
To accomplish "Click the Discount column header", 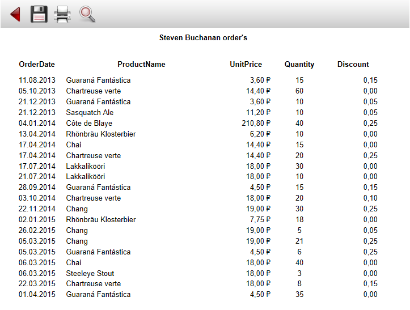I will pyautogui.click(x=353, y=64).
